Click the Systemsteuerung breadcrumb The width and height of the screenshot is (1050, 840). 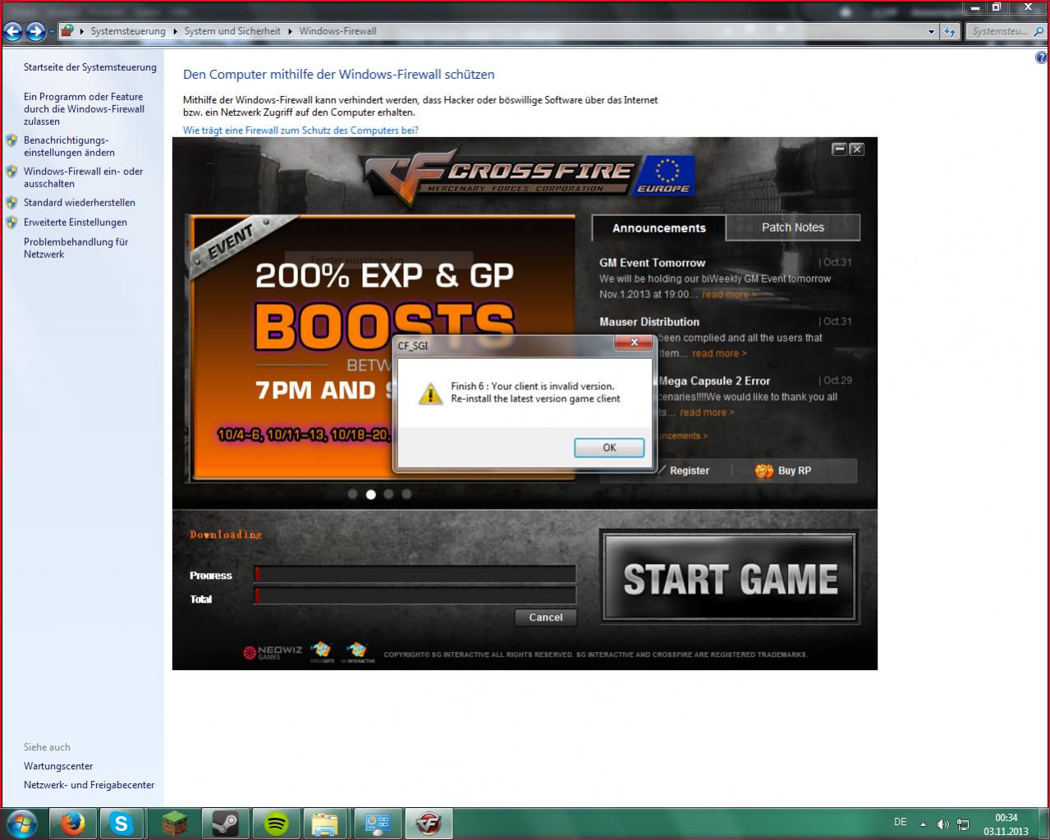click(x=128, y=31)
